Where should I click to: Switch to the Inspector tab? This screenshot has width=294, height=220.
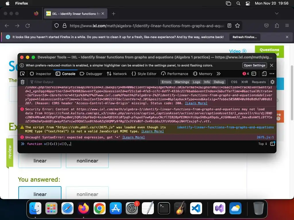(x=40, y=74)
